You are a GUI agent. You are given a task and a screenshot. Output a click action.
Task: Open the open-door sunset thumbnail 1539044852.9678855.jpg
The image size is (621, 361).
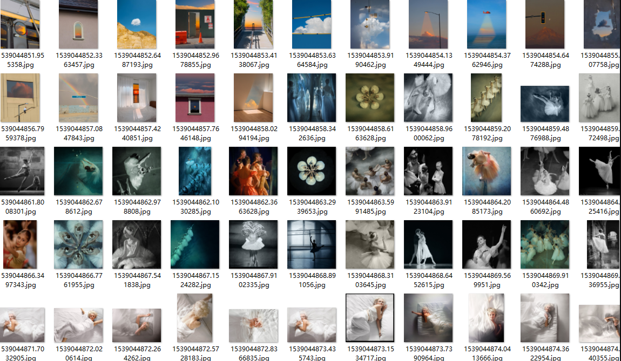point(195,24)
